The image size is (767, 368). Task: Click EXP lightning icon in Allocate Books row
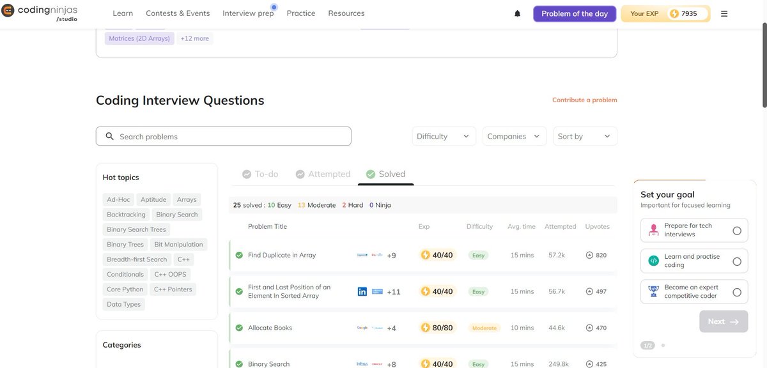[x=426, y=328]
